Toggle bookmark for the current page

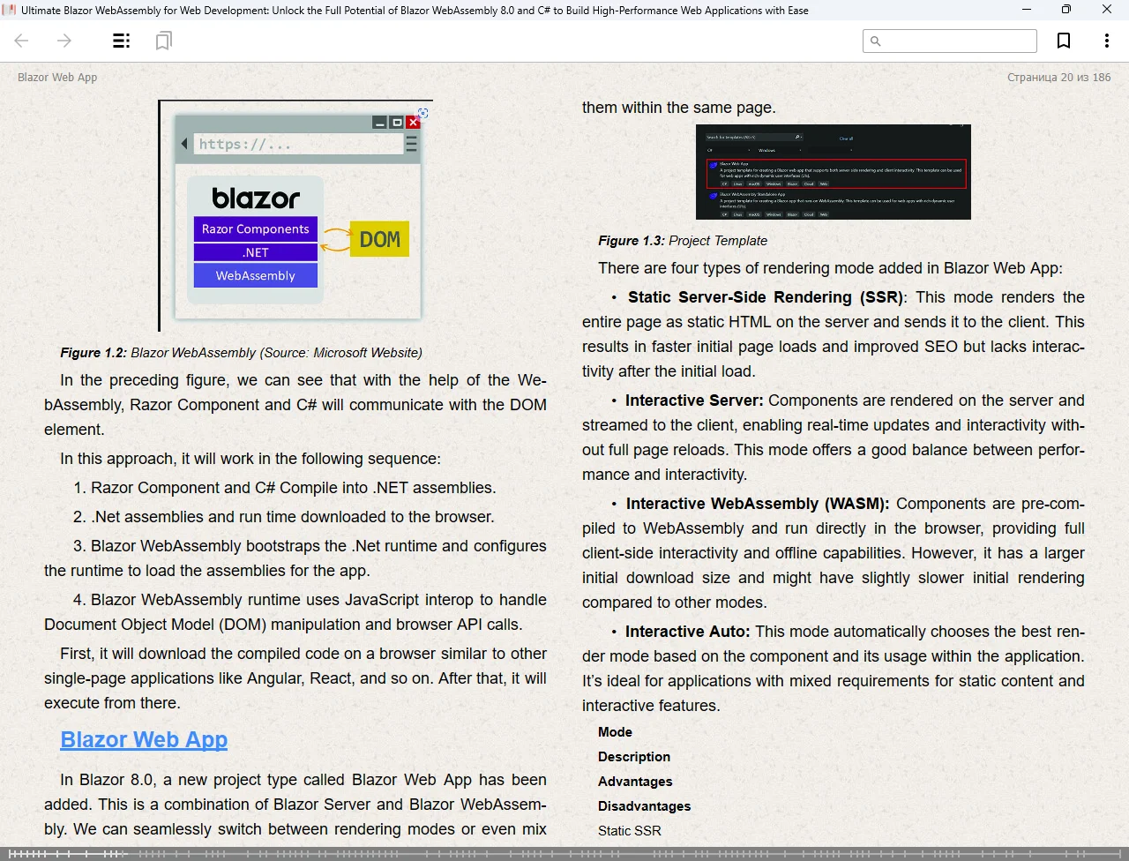1064,41
